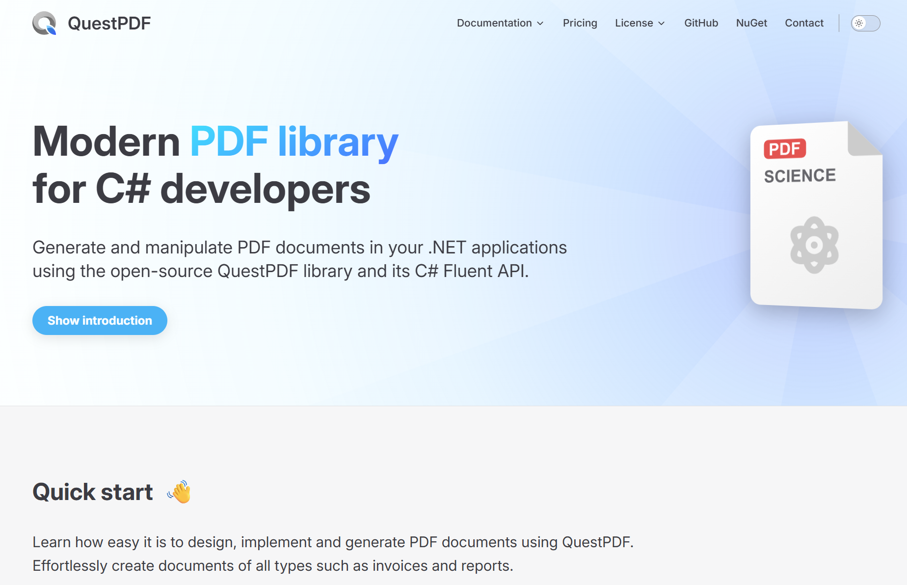Viewport: 907px width, 585px height.
Task: Go to the Contact page
Action: [804, 23]
